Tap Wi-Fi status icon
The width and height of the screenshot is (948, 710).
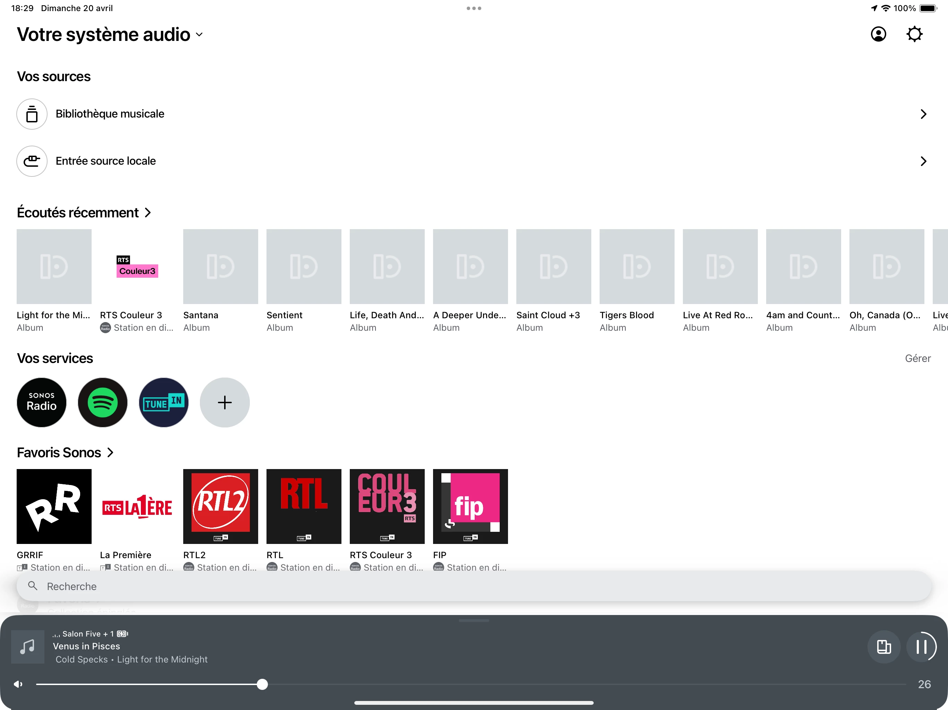click(886, 8)
